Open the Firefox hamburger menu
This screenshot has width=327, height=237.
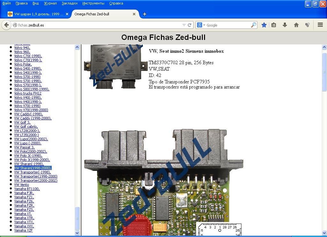pyautogui.click(x=320, y=25)
